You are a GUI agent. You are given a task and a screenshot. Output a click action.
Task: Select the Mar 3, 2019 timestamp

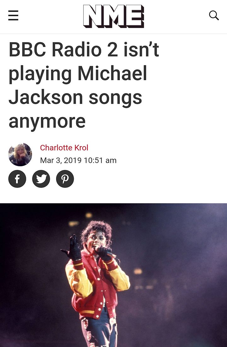61,160
